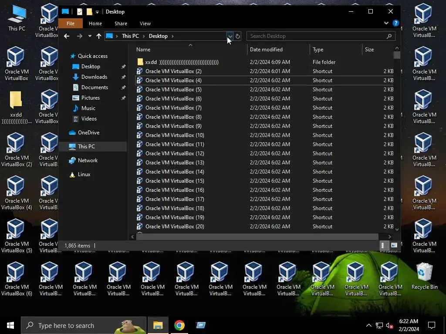This screenshot has width=446, height=334.
Task: Show hidden system tray icons
Action: tap(368, 325)
